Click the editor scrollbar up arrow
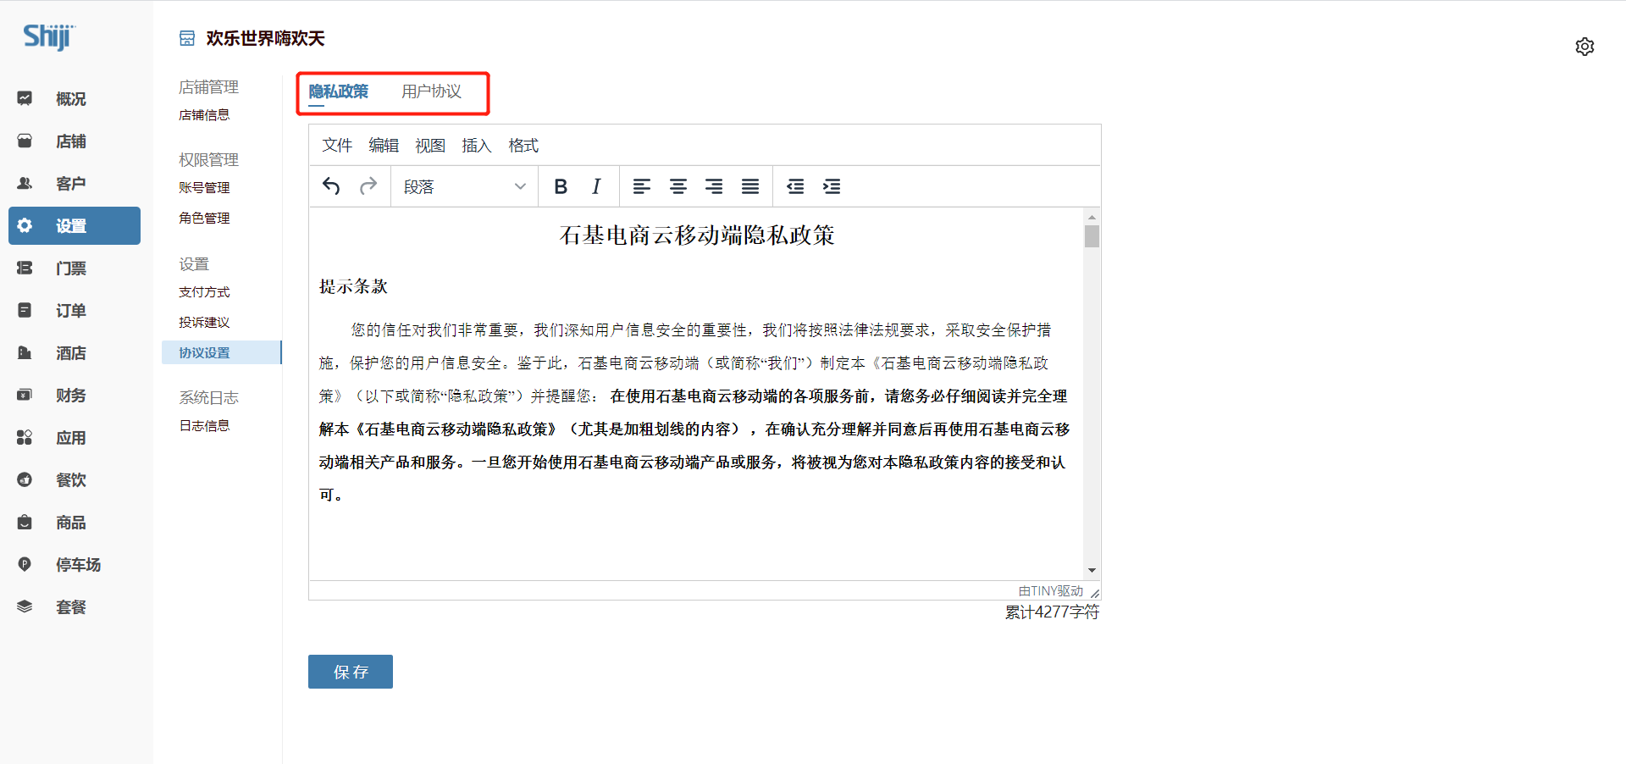This screenshot has width=1626, height=764. [x=1092, y=217]
